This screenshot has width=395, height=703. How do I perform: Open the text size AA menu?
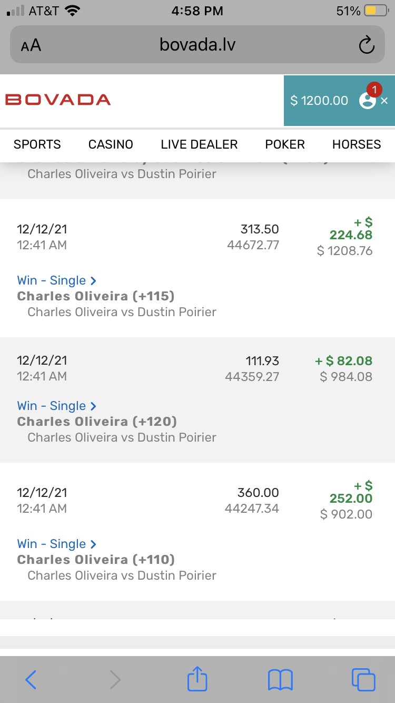(x=31, y=45)
